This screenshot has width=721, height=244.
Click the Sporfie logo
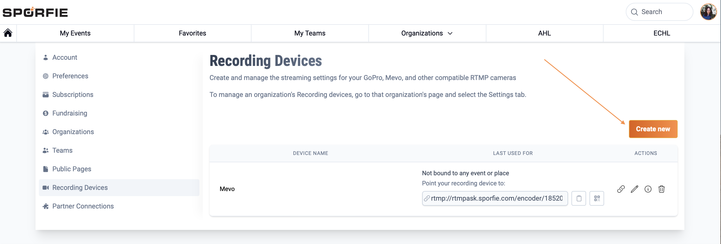tap(35, 12)
